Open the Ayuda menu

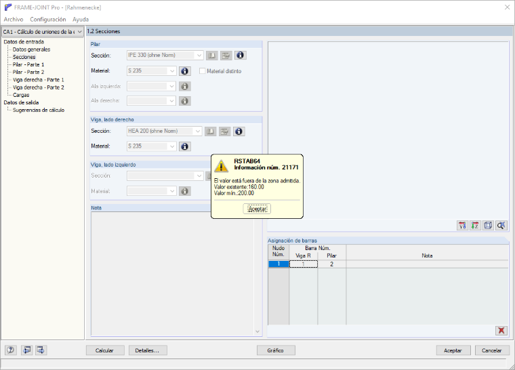(x=81, y=20)
